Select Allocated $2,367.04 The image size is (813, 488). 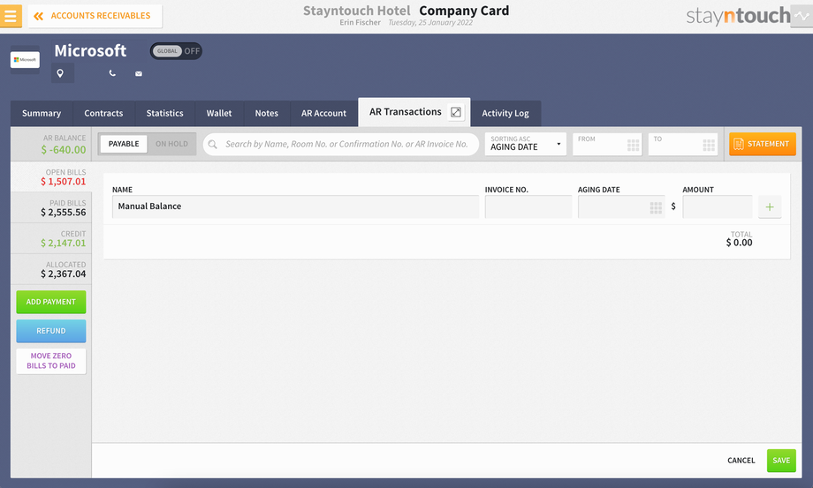(x=51, y=269)
